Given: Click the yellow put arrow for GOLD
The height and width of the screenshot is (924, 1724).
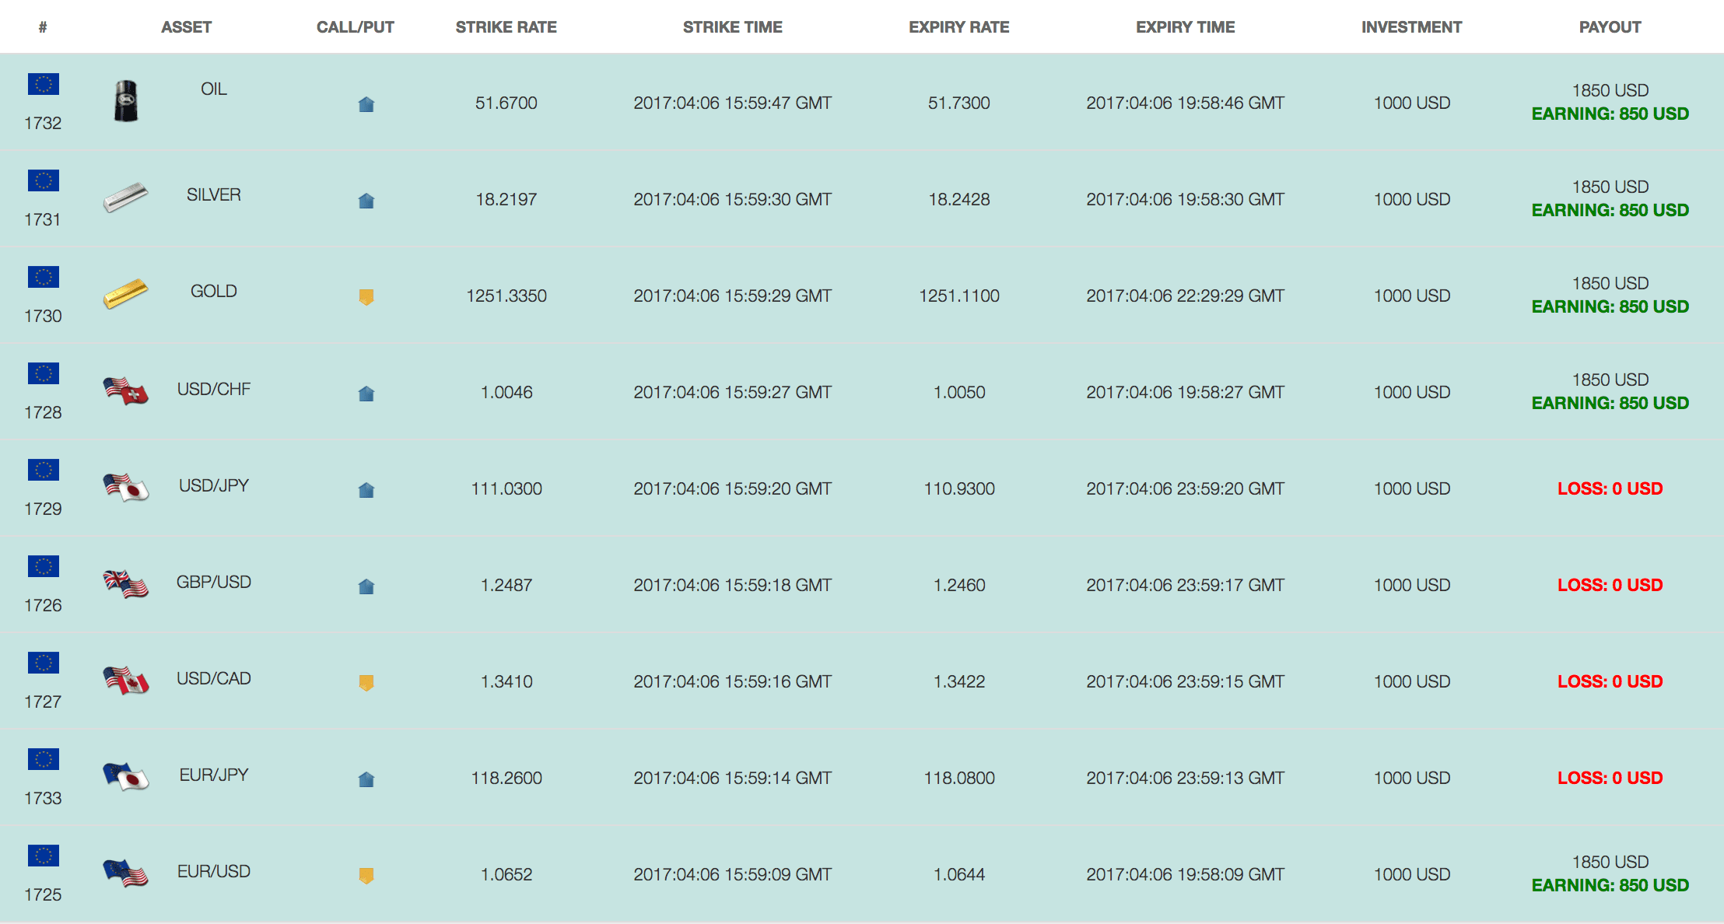Looking at the screenshot, I should (366, 297).
